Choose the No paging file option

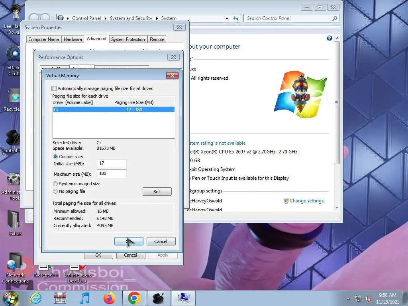click(55, 191)
